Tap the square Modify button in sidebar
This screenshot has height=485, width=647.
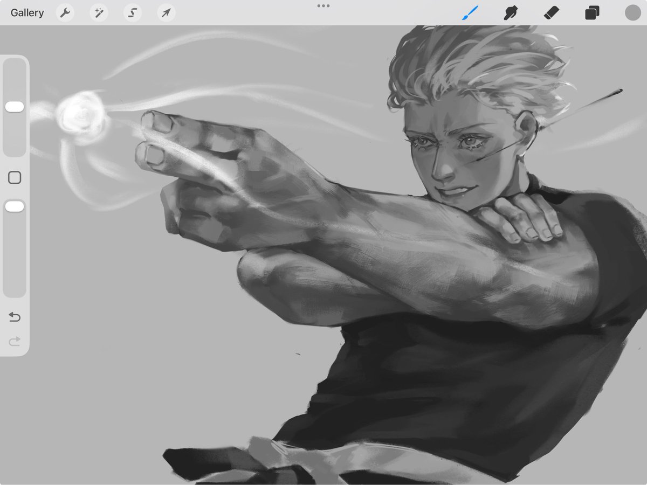point(15,178)
